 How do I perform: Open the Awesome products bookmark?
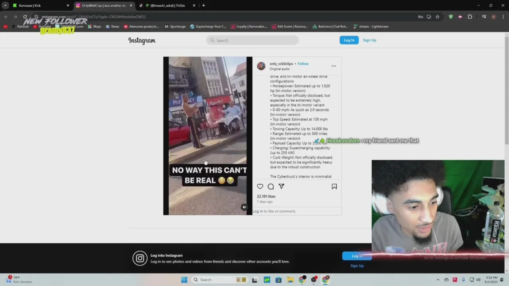click(141, 27)
